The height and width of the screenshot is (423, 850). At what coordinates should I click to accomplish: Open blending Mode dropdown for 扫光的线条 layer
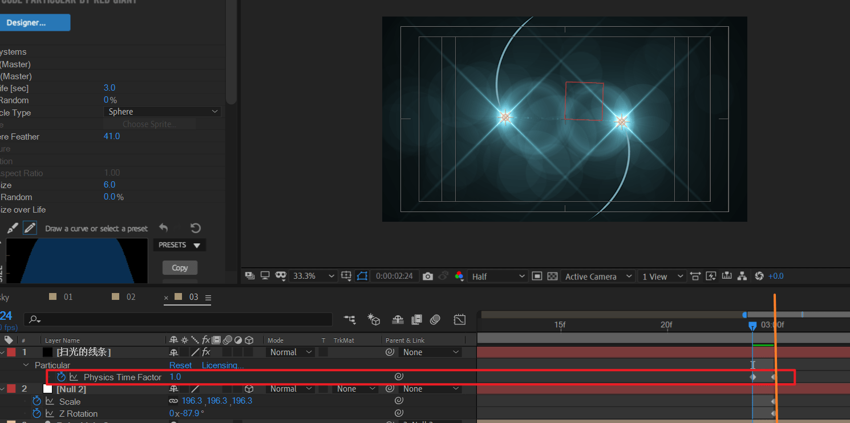(291, 352)
